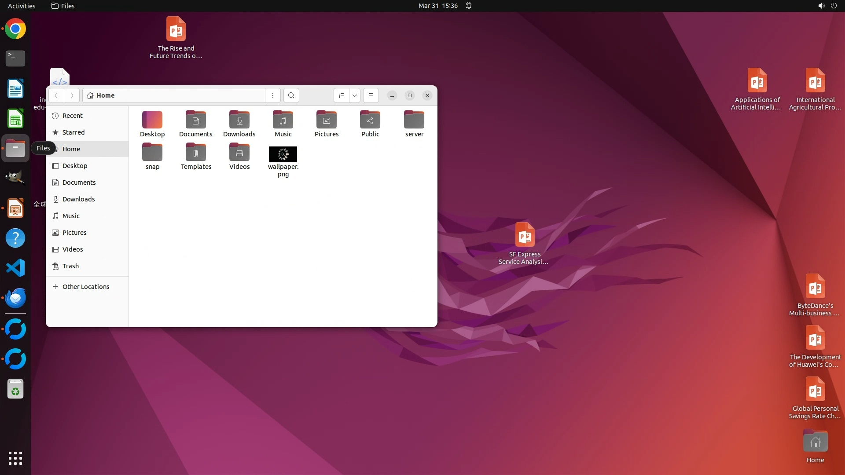This screenshot has width=845, height=475.
Task: Launch Google Chrome from the dock
Action: [x=15, y=29]
